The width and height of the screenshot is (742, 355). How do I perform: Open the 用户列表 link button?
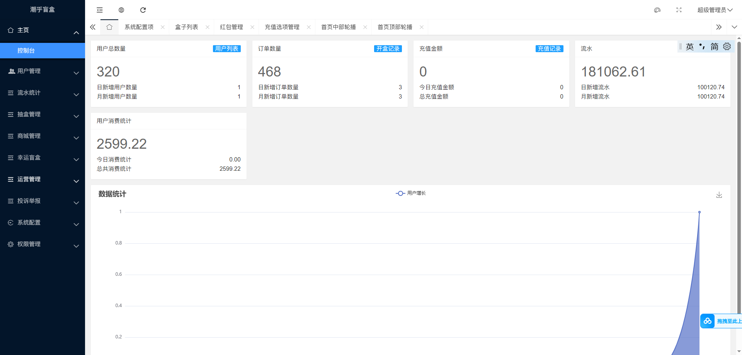pyautogui.click(x=227, y=49)
